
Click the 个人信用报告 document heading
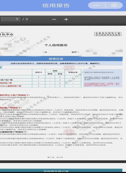pyautogui.click(x=56, y=45)
